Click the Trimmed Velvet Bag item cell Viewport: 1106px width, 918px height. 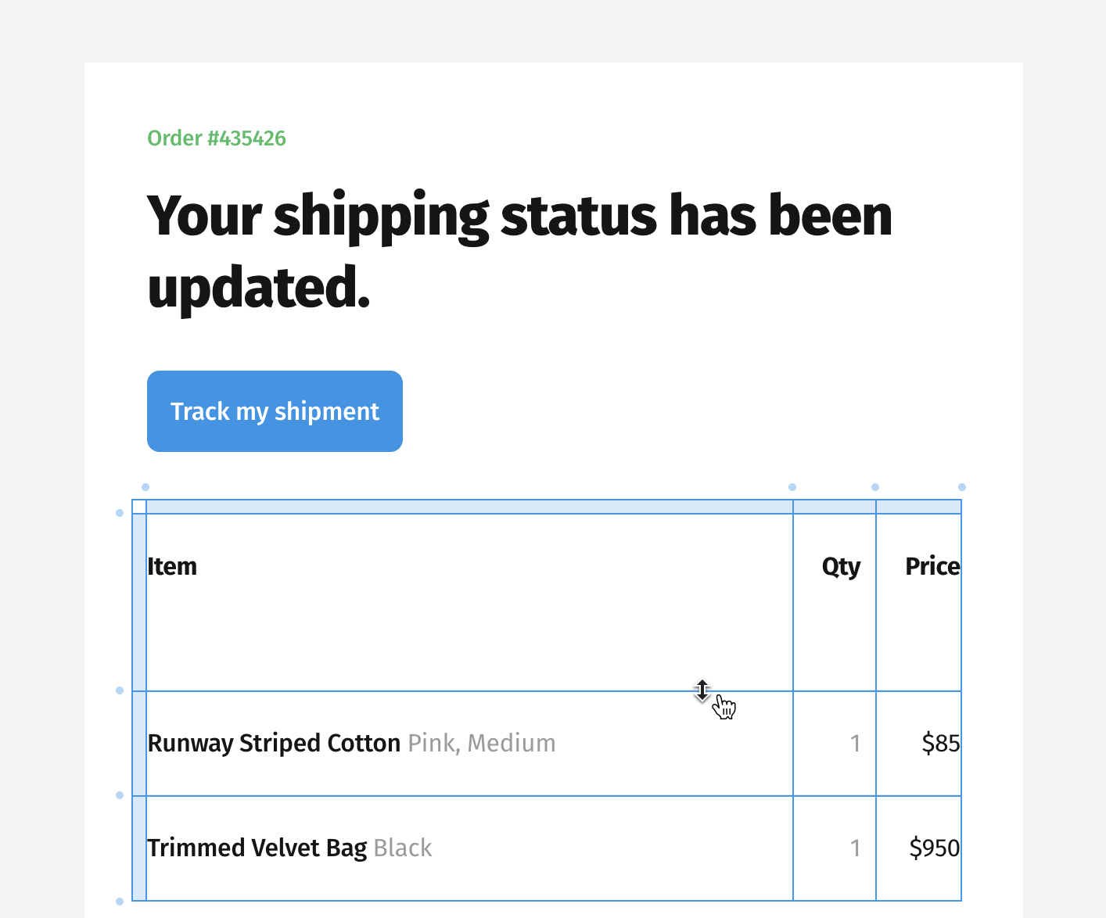(469, 848)
